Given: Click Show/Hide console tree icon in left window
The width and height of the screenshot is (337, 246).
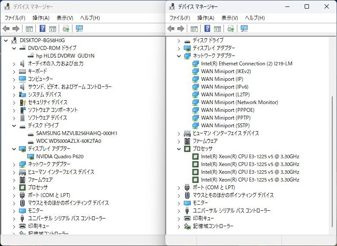Looking at the screenshot, I should click(29, 28).
